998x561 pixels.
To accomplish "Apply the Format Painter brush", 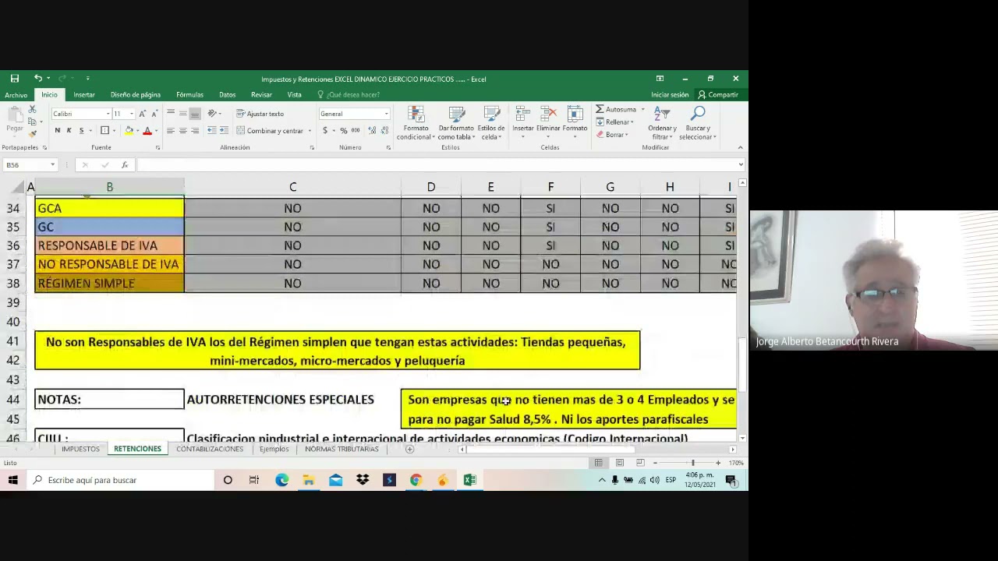I will (x=32, y=133).
